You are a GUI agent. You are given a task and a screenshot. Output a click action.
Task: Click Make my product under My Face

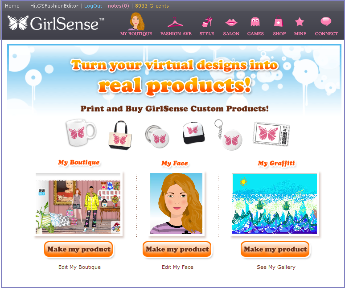[177, 249]
